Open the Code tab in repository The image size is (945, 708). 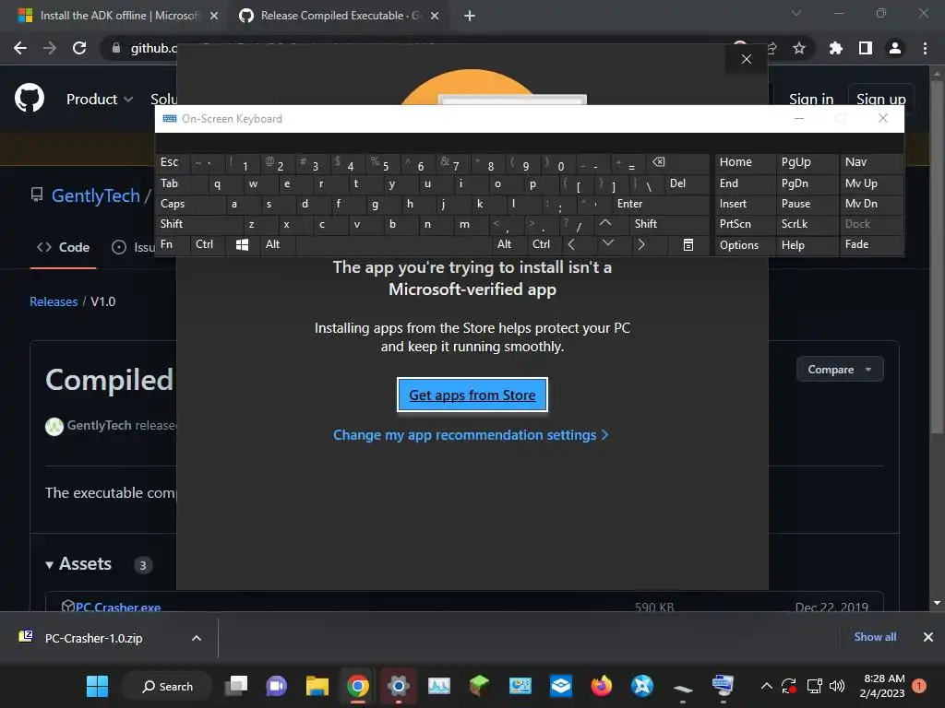[x=64, y=247]
